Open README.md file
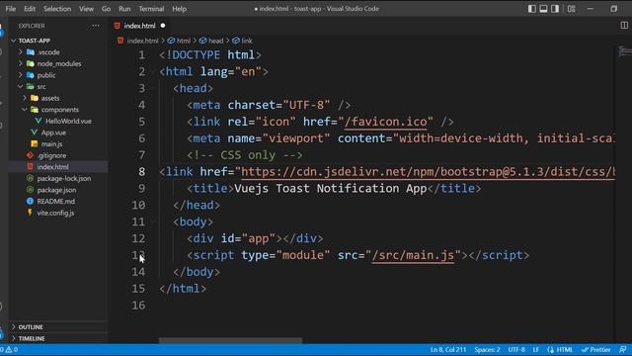632x356 pixels. click(55, 201)
